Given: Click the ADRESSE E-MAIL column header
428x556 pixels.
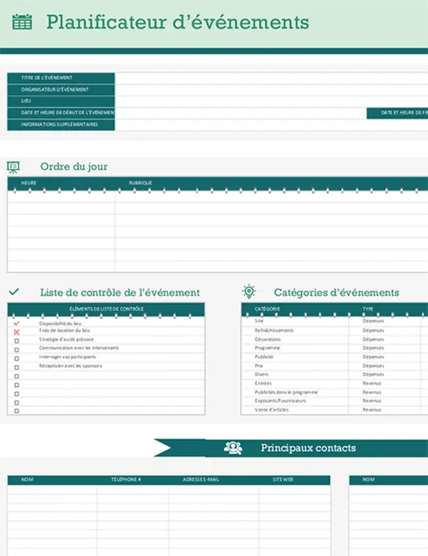Looking at the screenshot, I should tap(201, 480).
